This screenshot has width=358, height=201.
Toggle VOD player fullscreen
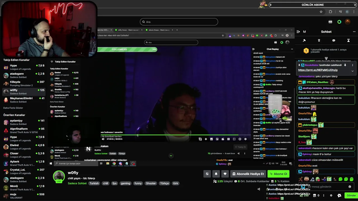234,139
